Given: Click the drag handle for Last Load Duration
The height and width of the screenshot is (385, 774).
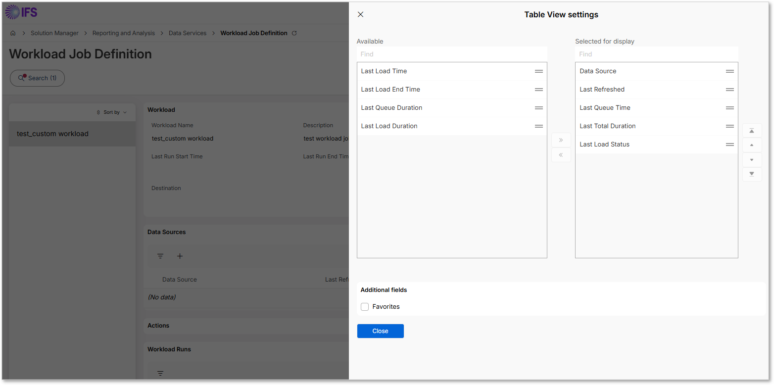Looking at the screenshot, I should pyautogui.click(x=539, y=126).
